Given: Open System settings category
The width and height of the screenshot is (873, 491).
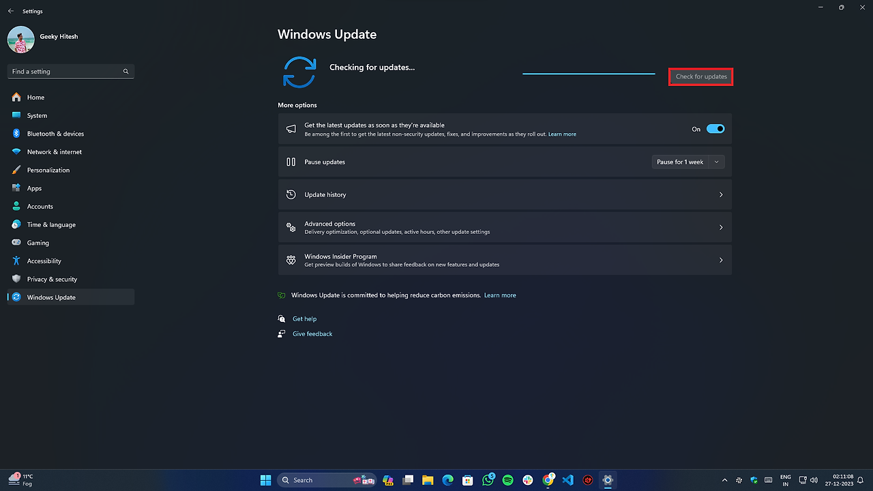Looking at the screenshot, I should tap(71, 115).
